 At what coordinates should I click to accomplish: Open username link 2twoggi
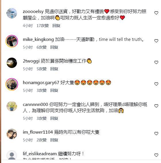click(31, 61)
